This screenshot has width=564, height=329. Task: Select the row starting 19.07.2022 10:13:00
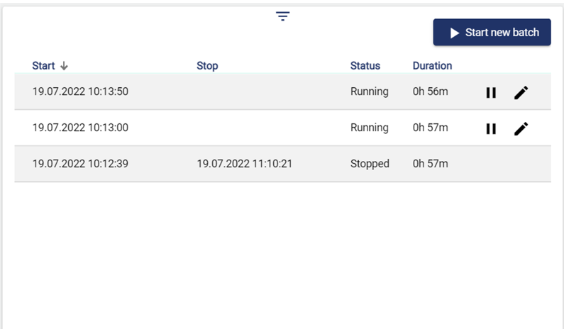80,128
